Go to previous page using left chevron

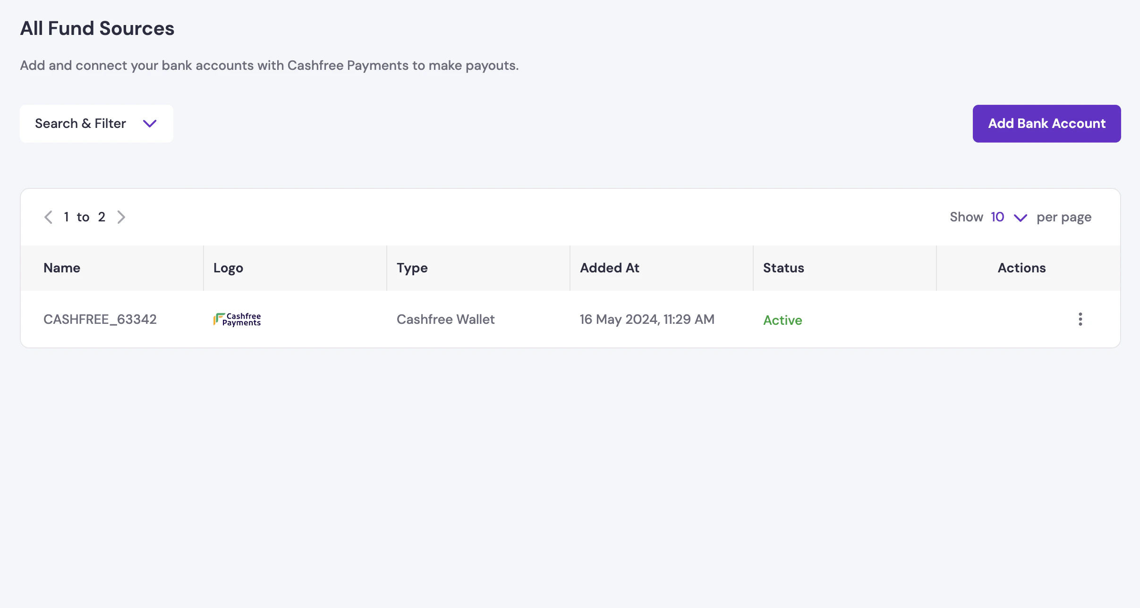tap(48, 217)
